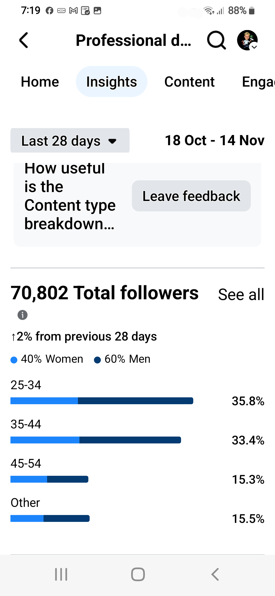Tap See all followers link
This screenshot has width=275, height=596.
point(241,295)
